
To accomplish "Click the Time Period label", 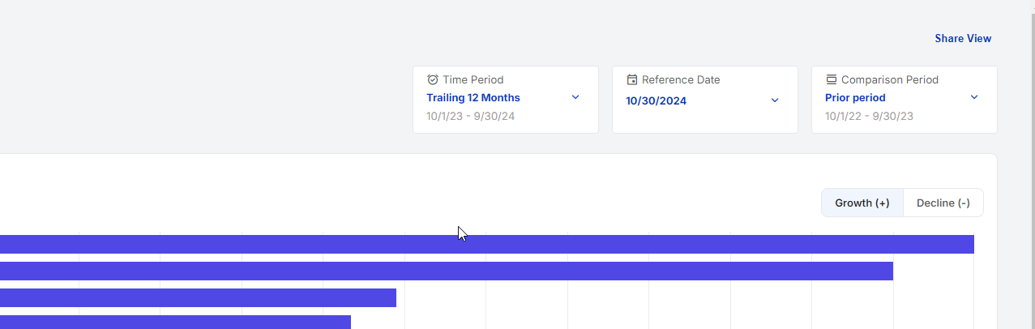I will tap(473, 79).
